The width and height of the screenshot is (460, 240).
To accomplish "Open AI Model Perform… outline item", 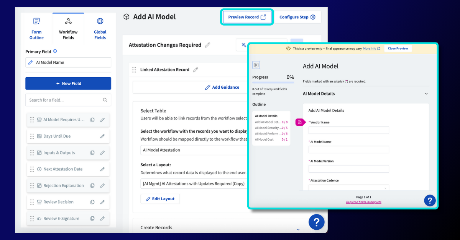I will coord(271,134).
